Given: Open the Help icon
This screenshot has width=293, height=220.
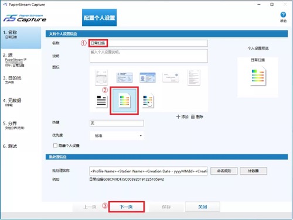Looking at the screenshot, I should pyautogui.click(x=283, y=15).
